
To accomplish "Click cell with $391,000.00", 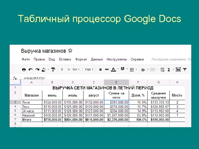I will (x=116, y=102).
